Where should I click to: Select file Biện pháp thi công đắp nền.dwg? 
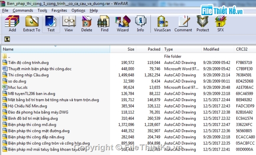click(36, 137)
